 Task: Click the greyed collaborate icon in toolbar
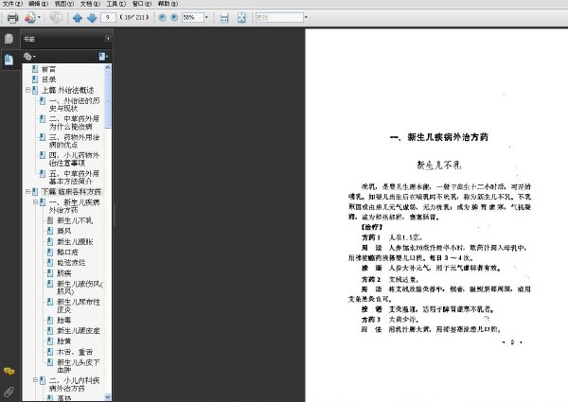click(56, 17)
